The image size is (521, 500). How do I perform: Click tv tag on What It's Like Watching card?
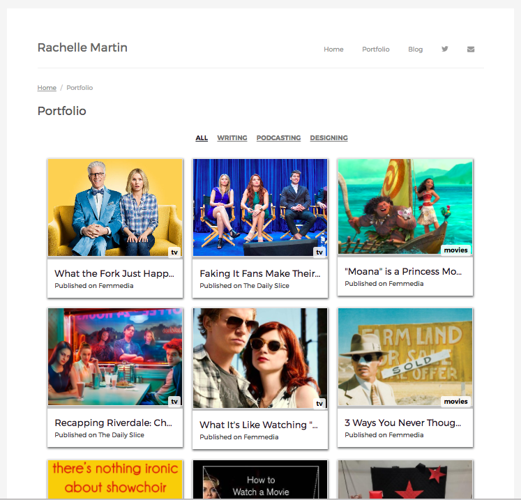[319, 403]
